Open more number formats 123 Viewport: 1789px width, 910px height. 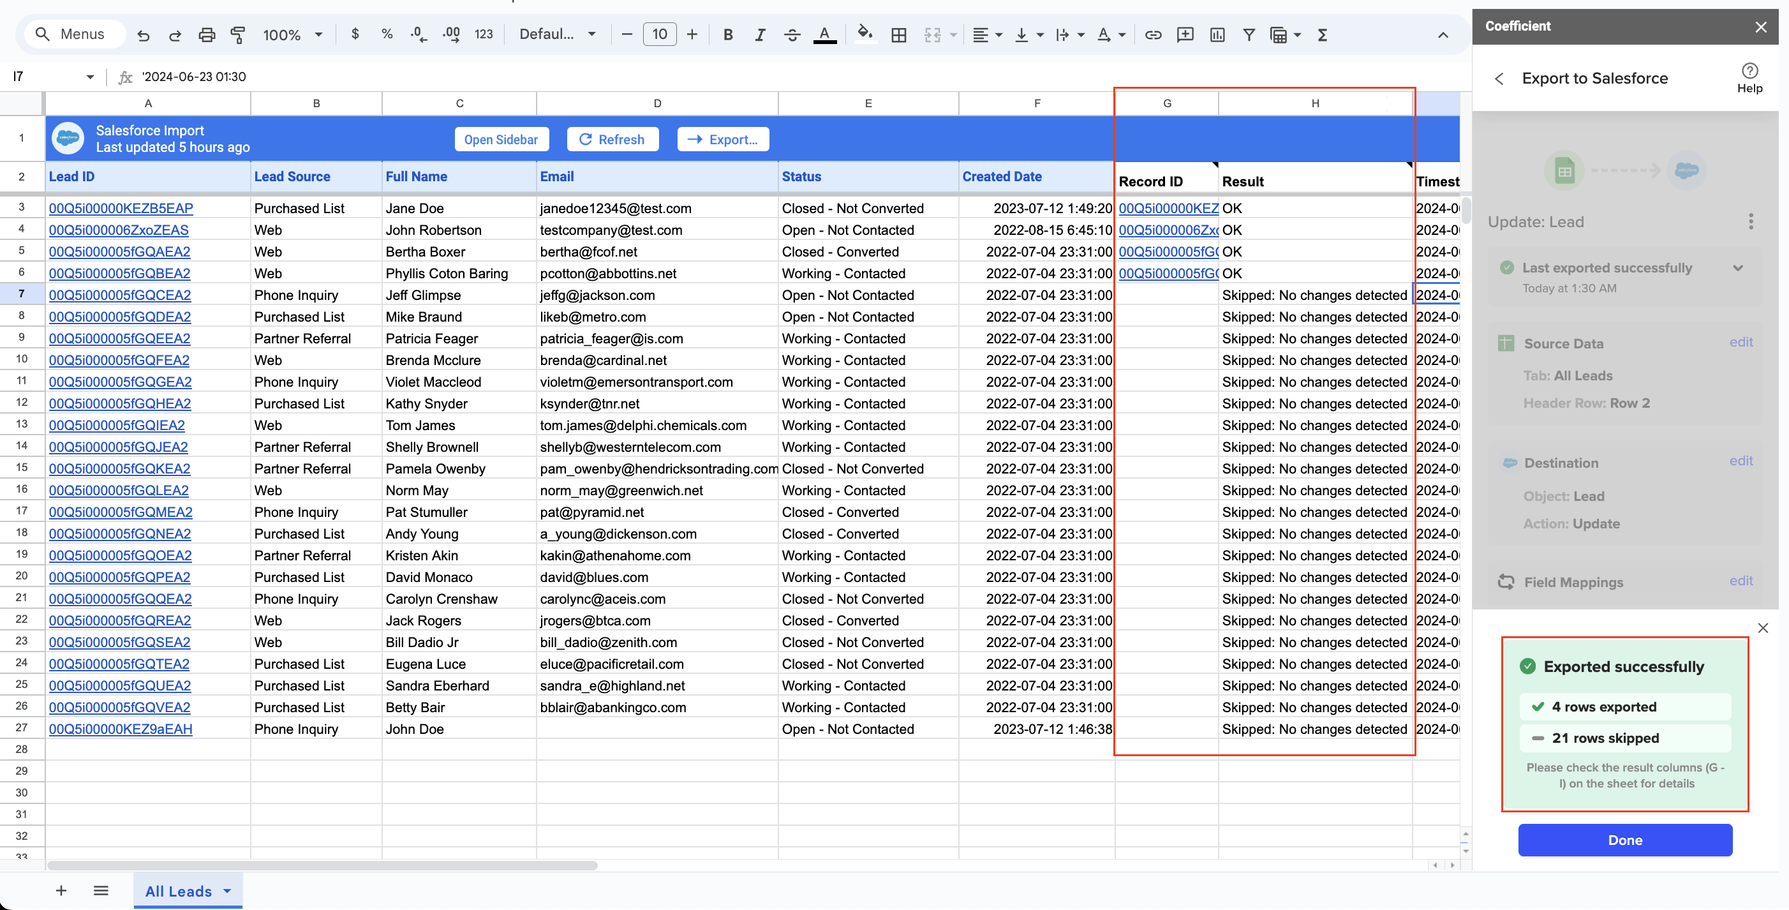pyautogui.click(x=484, y=34)
